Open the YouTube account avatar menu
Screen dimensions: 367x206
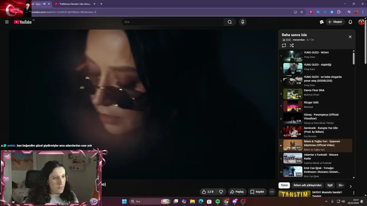coord(361,22)
